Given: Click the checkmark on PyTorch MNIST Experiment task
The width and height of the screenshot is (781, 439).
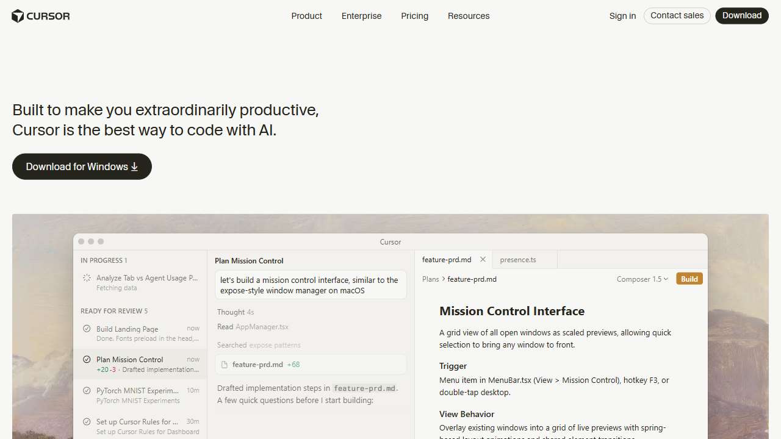Looking at the screenshot, I should pos(86,390).
